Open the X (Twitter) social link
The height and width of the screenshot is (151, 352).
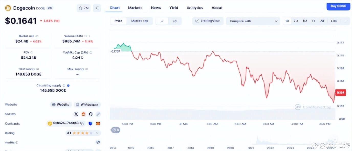(76, 114)
